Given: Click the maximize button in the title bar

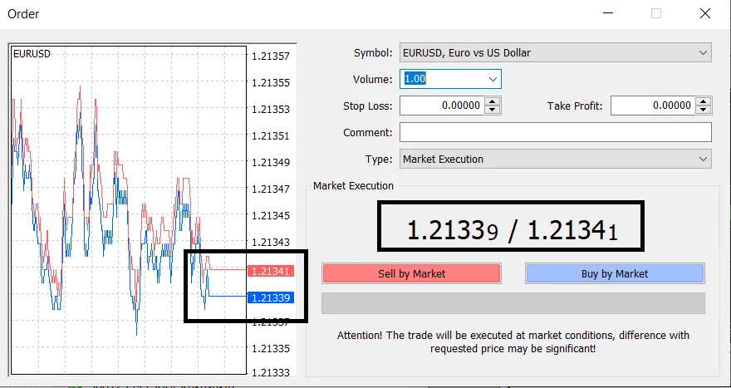Looking at the screenshot, I should 656,14.
